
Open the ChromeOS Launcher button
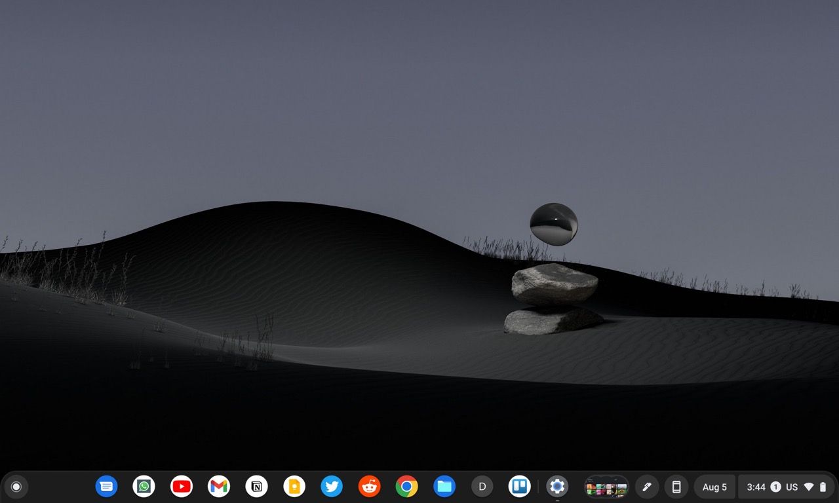coord(16,487)
